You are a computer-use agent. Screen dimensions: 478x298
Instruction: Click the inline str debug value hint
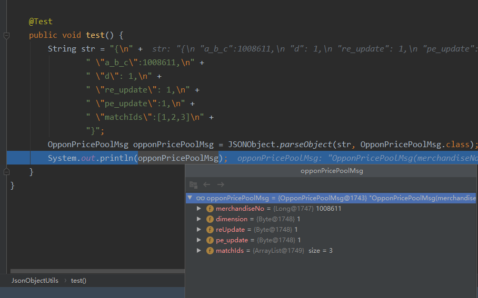[x=315, y=49]
